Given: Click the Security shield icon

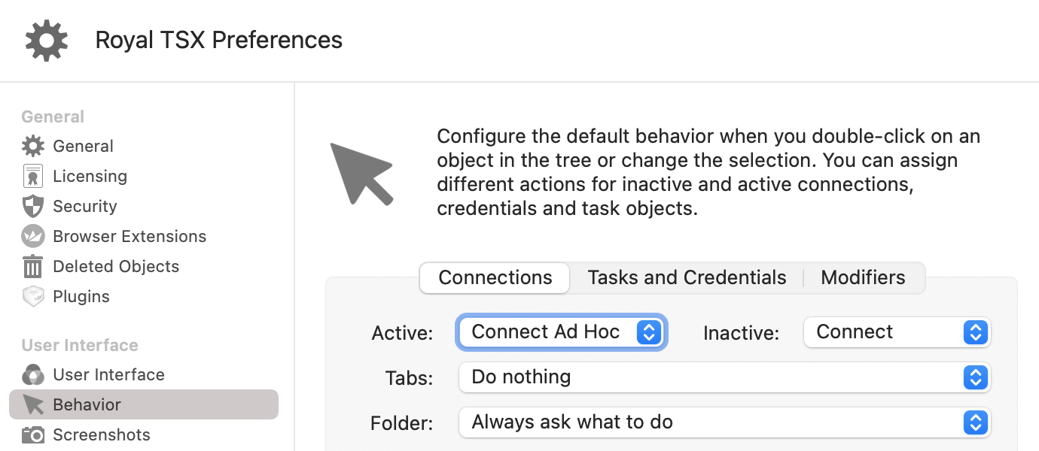Looking at the screenshot, I should [32, 206].
